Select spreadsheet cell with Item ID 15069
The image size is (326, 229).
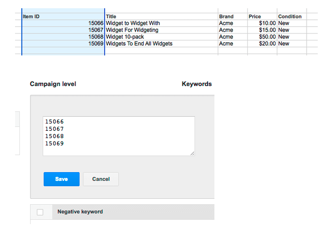click(63, 44)
